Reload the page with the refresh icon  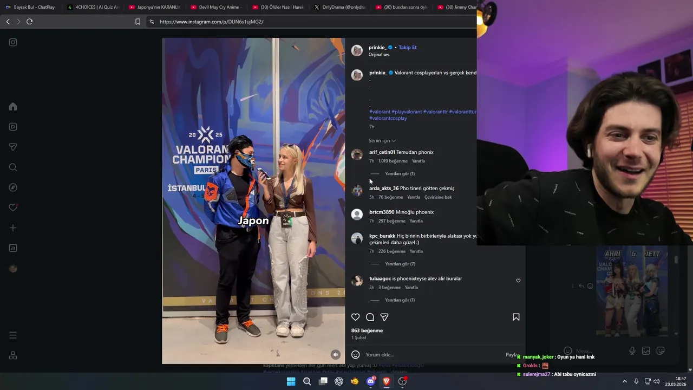(29, 22)
